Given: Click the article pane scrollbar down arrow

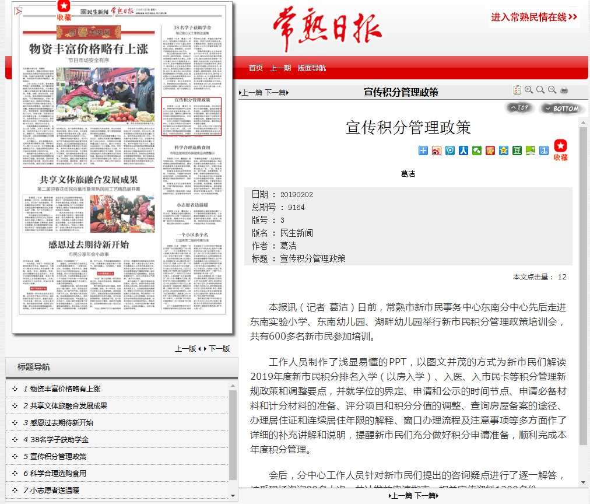Looking at the screenshot, I should (x=583, y=482).
